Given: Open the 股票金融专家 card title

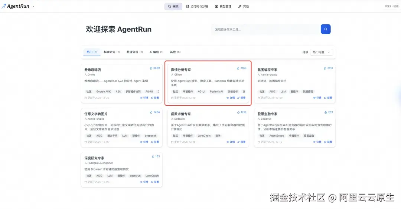Looking at the screenshot, I should [267, 114].
